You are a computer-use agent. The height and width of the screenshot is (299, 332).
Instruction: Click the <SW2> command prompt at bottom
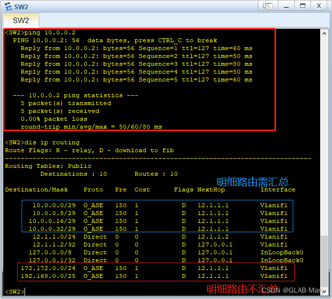tap(15, 292)
